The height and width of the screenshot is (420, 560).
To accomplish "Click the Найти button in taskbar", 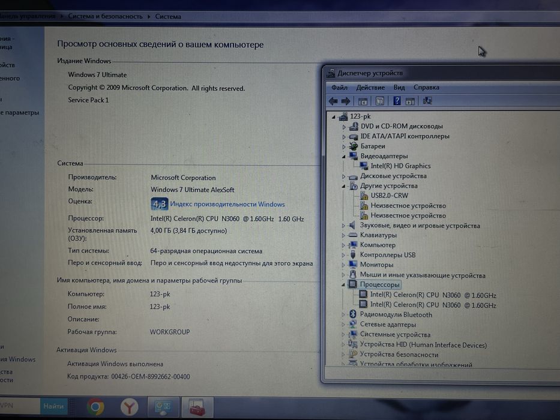I will pos(53,406).
